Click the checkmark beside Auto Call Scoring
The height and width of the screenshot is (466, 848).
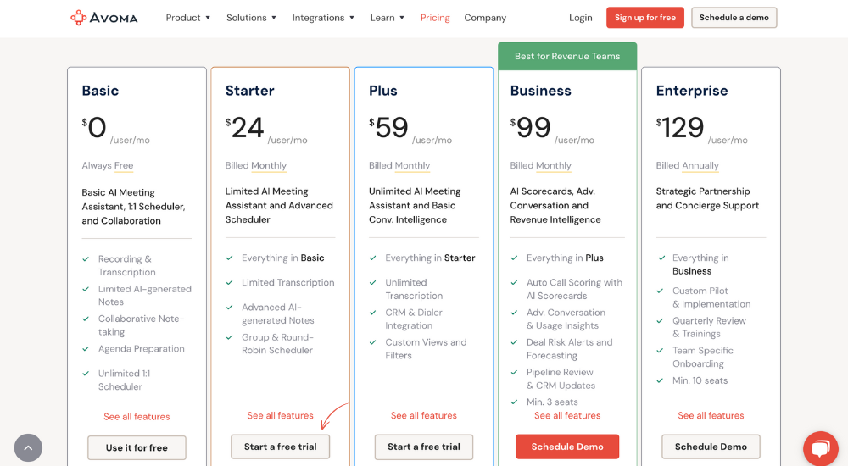click(515, 282)
